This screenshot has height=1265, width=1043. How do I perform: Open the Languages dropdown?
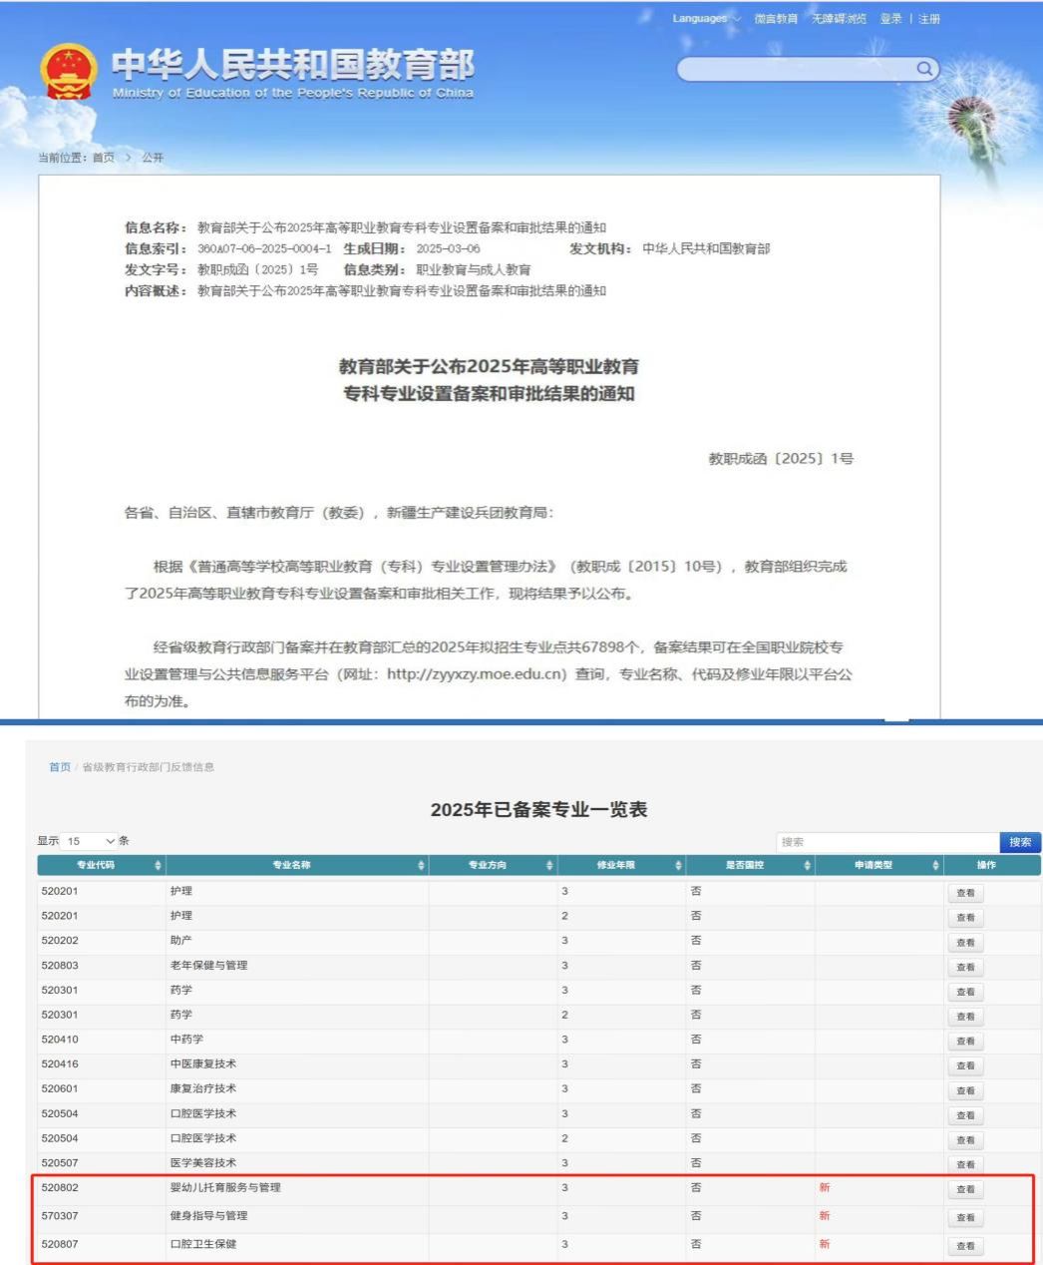pos(706,19)
